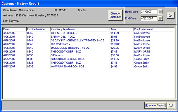Select the BIOSILK SILK THERAPY row
178x112 pixels.
click(89, 48)
